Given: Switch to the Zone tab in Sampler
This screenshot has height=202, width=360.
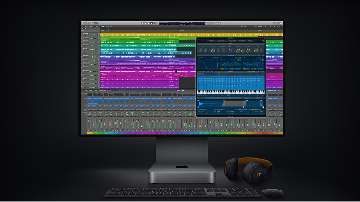Looking at the screenshot, I should click(250, 41).
